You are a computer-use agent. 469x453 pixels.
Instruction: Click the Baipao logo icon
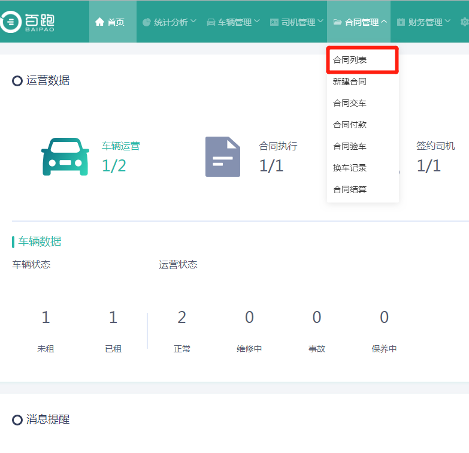coord(10,22)
